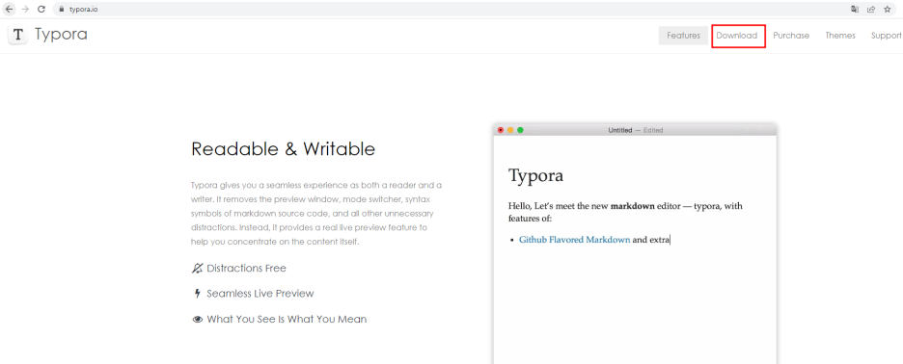
Task: Click the browser forward arrow
Action: click(25, 10)
